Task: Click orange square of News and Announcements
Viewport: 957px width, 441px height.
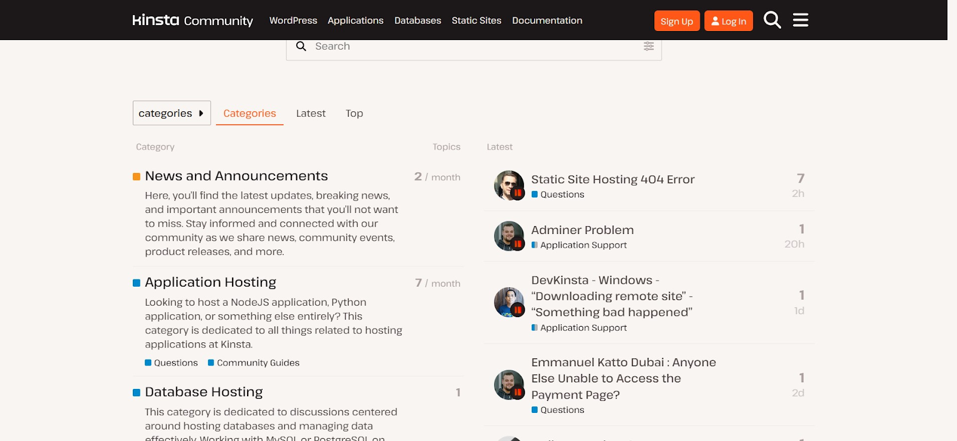Action: 136,177
